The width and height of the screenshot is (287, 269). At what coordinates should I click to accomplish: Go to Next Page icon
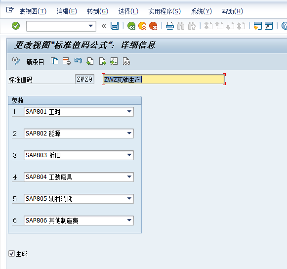coord(230,26)
